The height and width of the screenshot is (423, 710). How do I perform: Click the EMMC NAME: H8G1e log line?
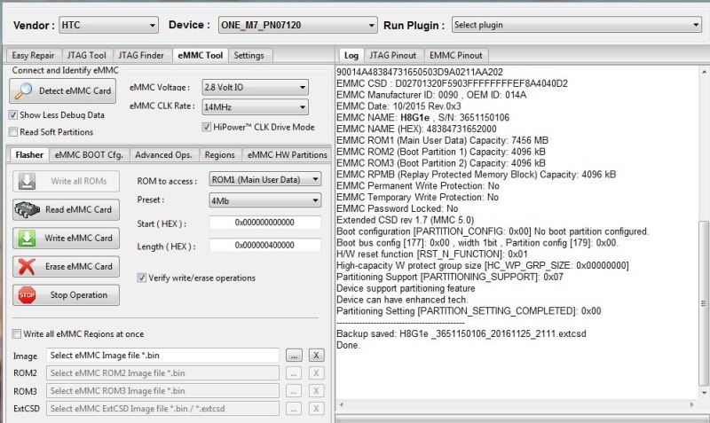(423, 118)
